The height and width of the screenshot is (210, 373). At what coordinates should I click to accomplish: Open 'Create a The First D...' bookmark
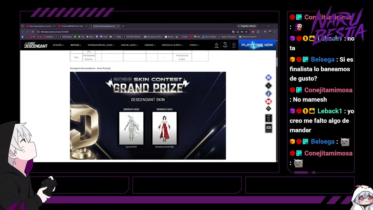[x=228, y=37]
